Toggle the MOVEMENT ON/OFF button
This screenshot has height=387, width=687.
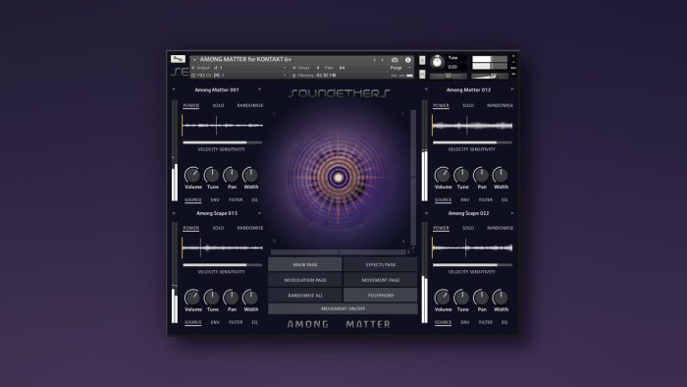coord(343,308)
